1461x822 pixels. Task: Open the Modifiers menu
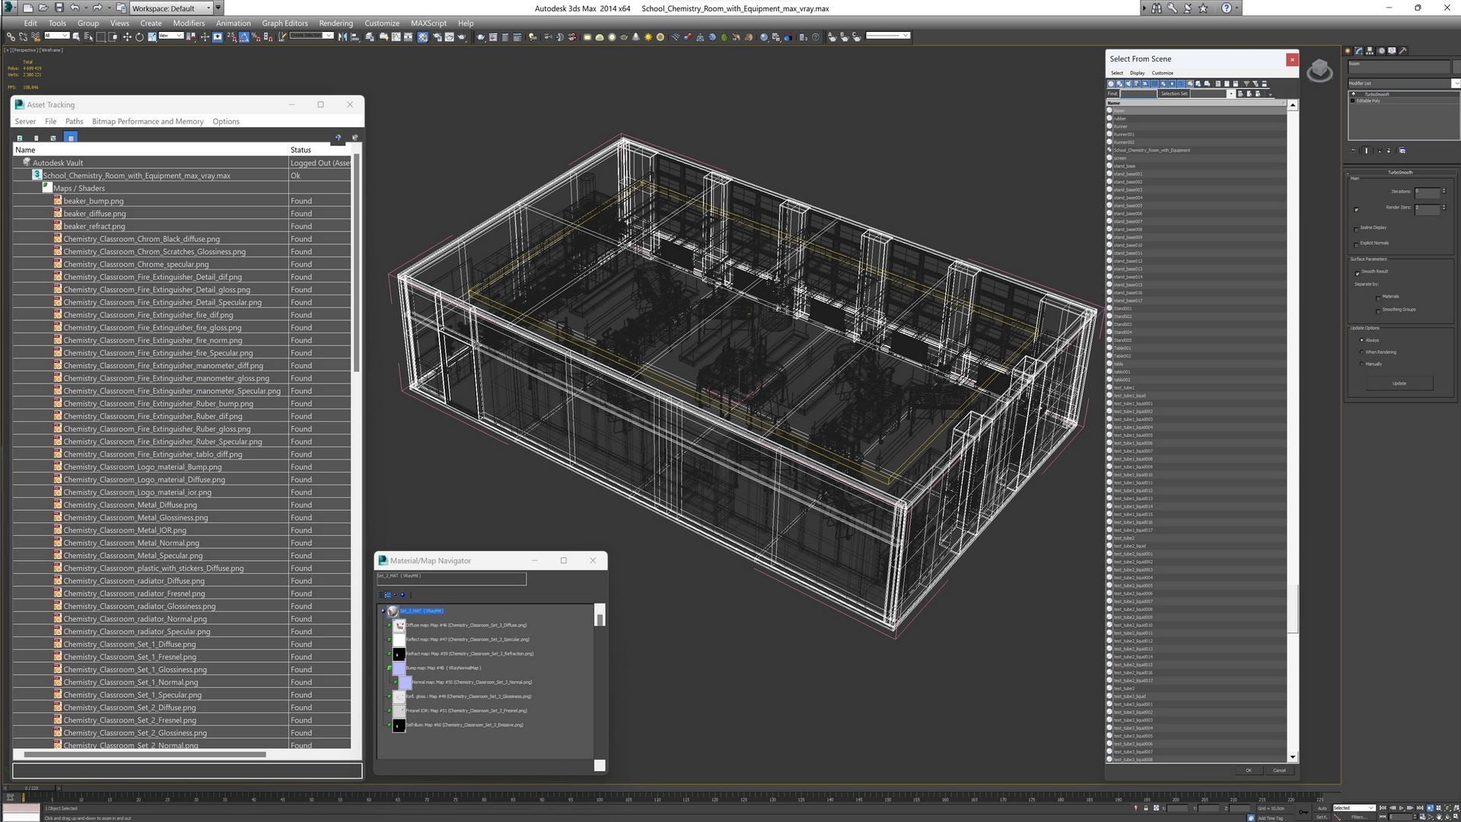[x=189, y=23]
